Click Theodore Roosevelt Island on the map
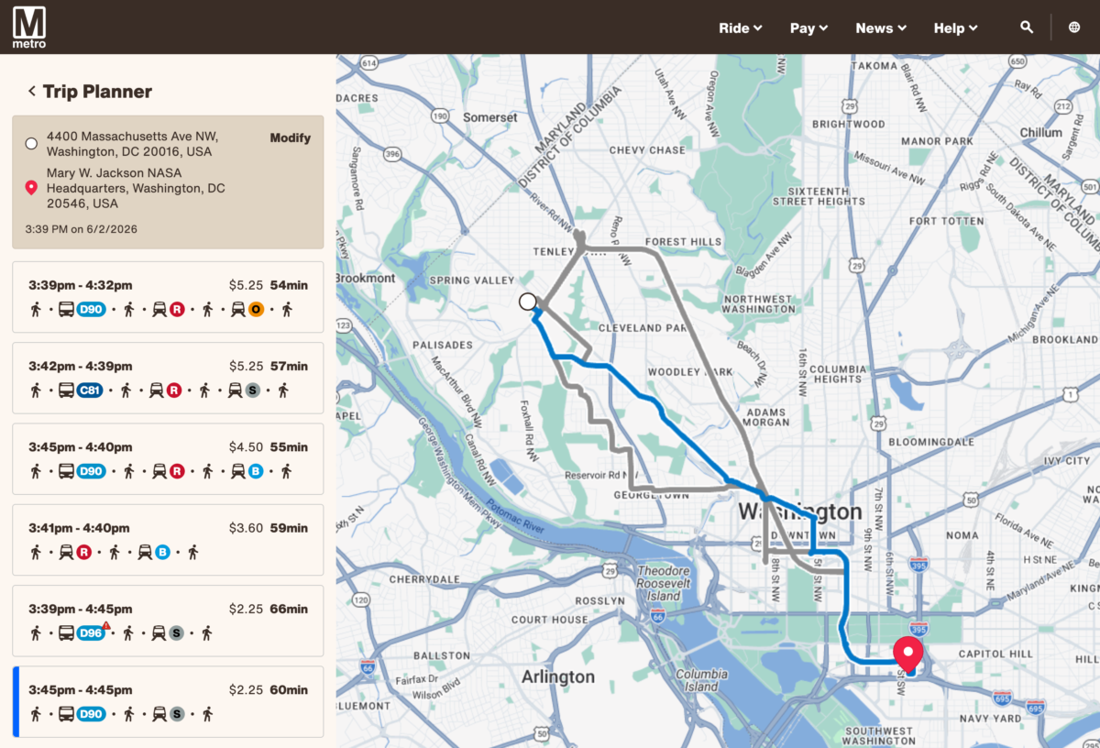Viewport: 1100px width, 748px height. [663, 583]
